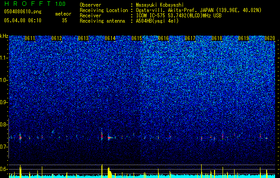Click the 0612 time marker

[x=57, y=38]
